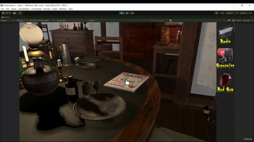Open the Undo History icon

pos(217,13)
